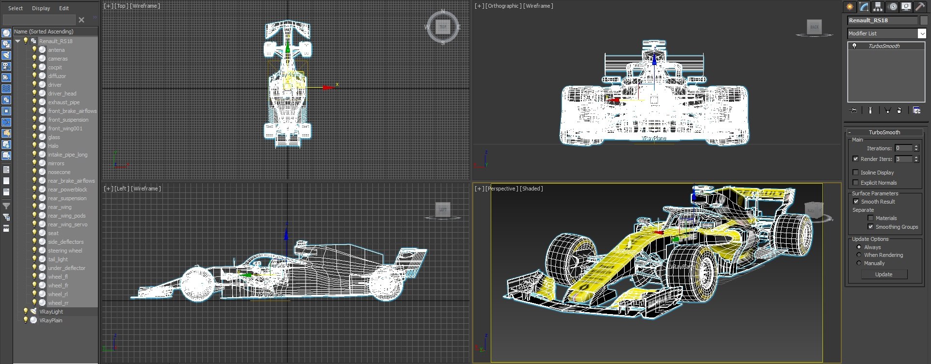Select the steering wheel object
This screenshot has width=931, height=364.
pos(65,251)
